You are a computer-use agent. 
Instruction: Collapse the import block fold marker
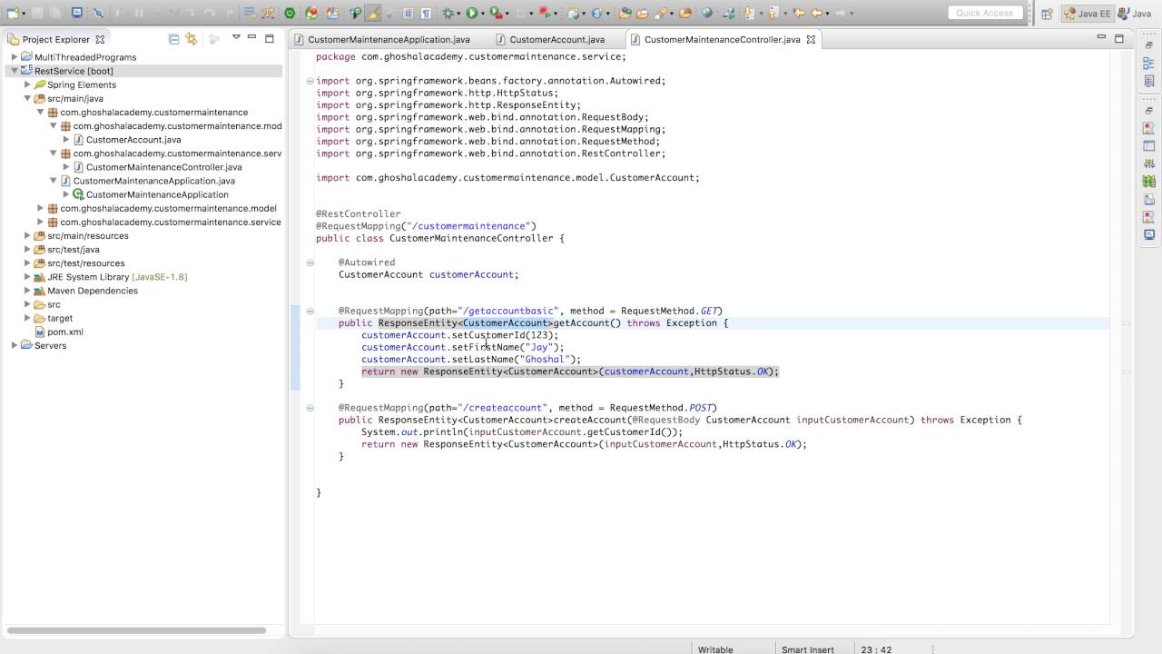[x=310, y=81]
